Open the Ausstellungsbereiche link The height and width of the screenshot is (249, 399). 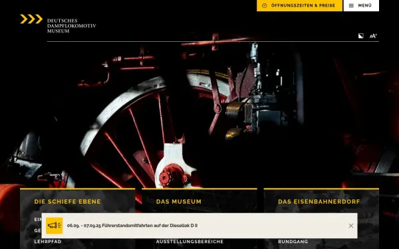(x=190, y=242)
